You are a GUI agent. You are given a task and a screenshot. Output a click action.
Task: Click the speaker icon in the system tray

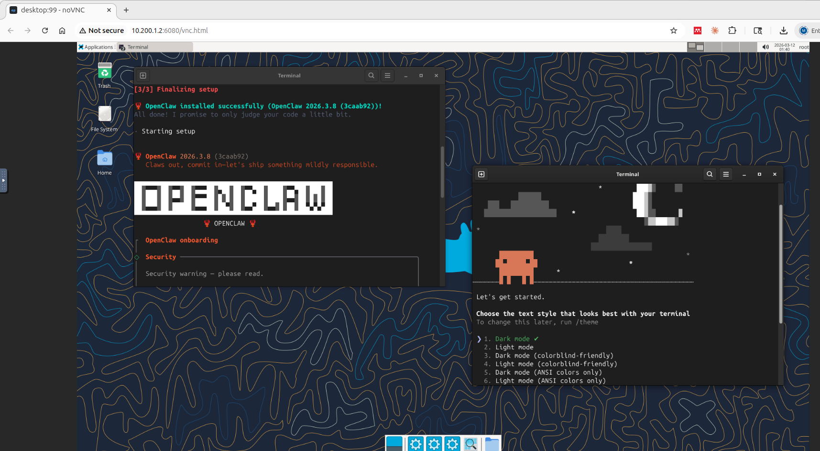(765, 47)
